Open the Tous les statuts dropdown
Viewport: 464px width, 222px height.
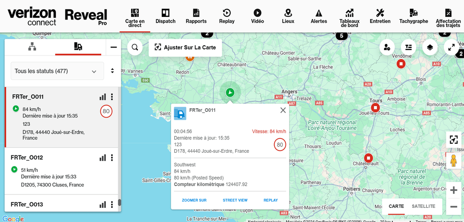[x=57, y=71]
